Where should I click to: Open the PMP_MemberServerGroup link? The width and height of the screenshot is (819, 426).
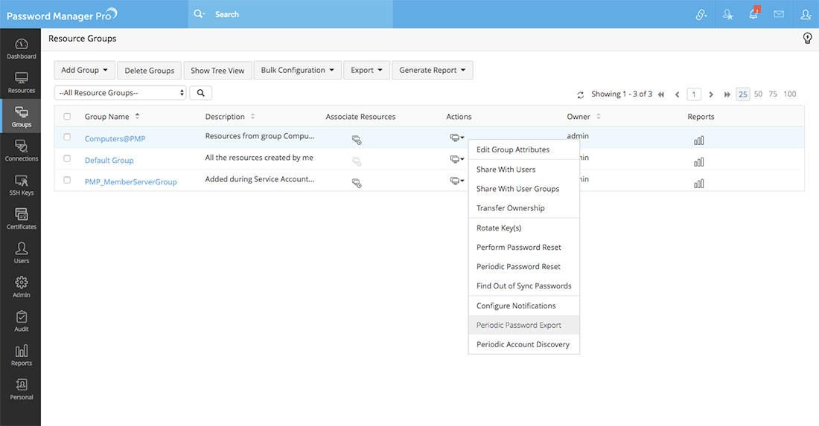coord(130,182)
